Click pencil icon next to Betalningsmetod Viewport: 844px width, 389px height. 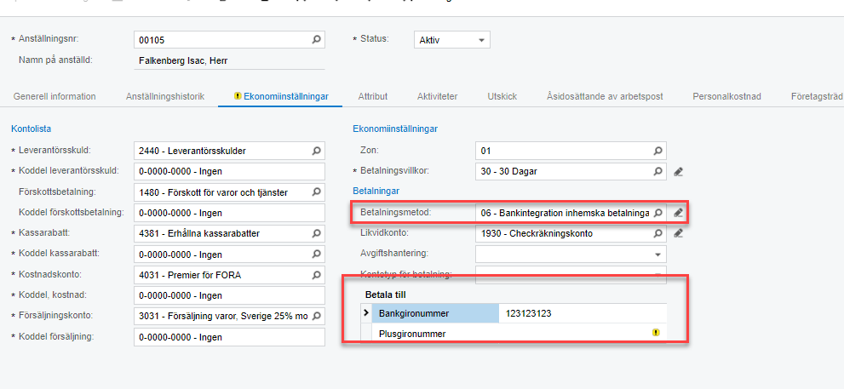[x=678, y=212]
